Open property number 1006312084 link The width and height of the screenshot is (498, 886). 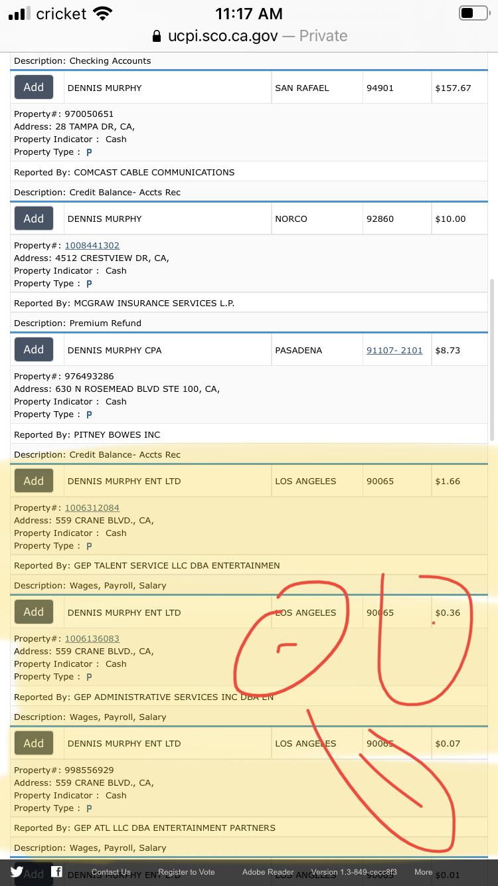[92, 507]
